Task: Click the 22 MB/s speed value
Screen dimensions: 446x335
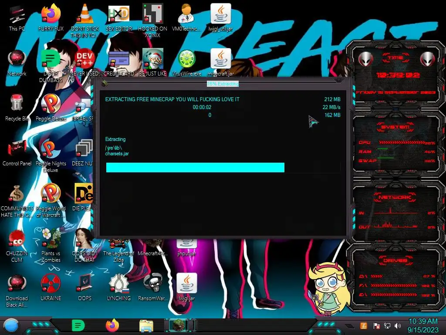Action: [331, 107]
